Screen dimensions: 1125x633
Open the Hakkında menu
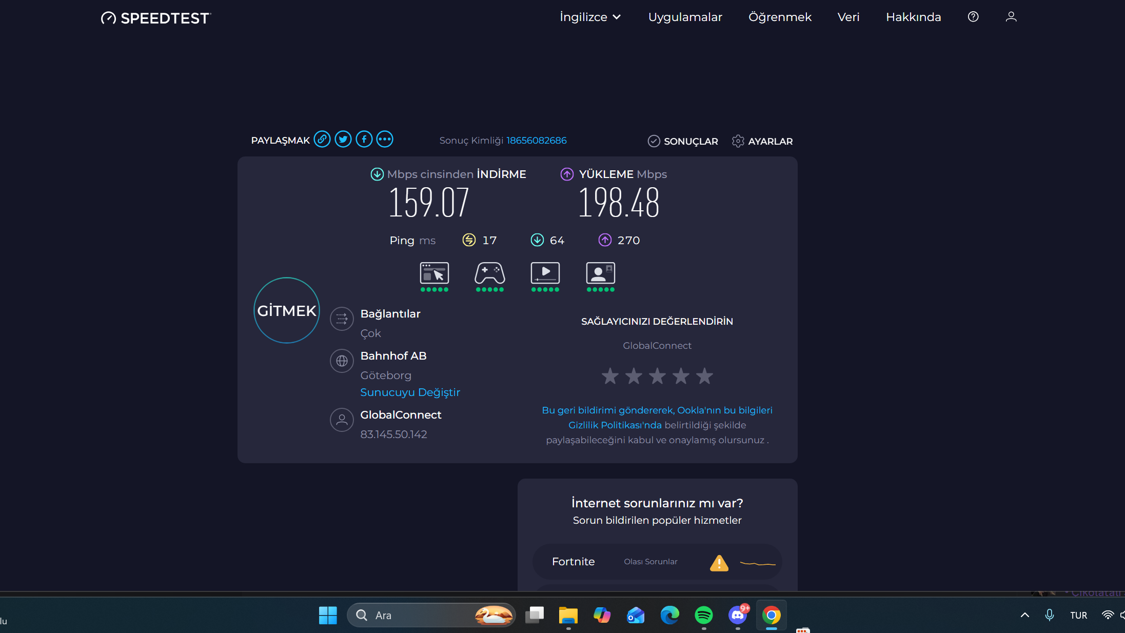(x=914, y=17)
